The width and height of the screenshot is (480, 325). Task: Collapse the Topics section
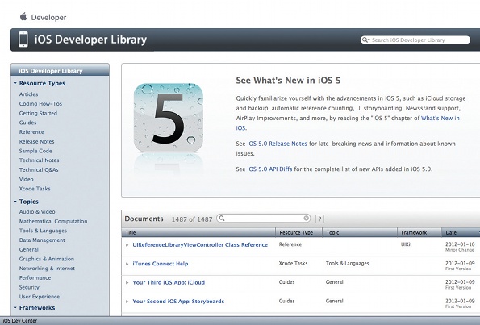(15, 202)
